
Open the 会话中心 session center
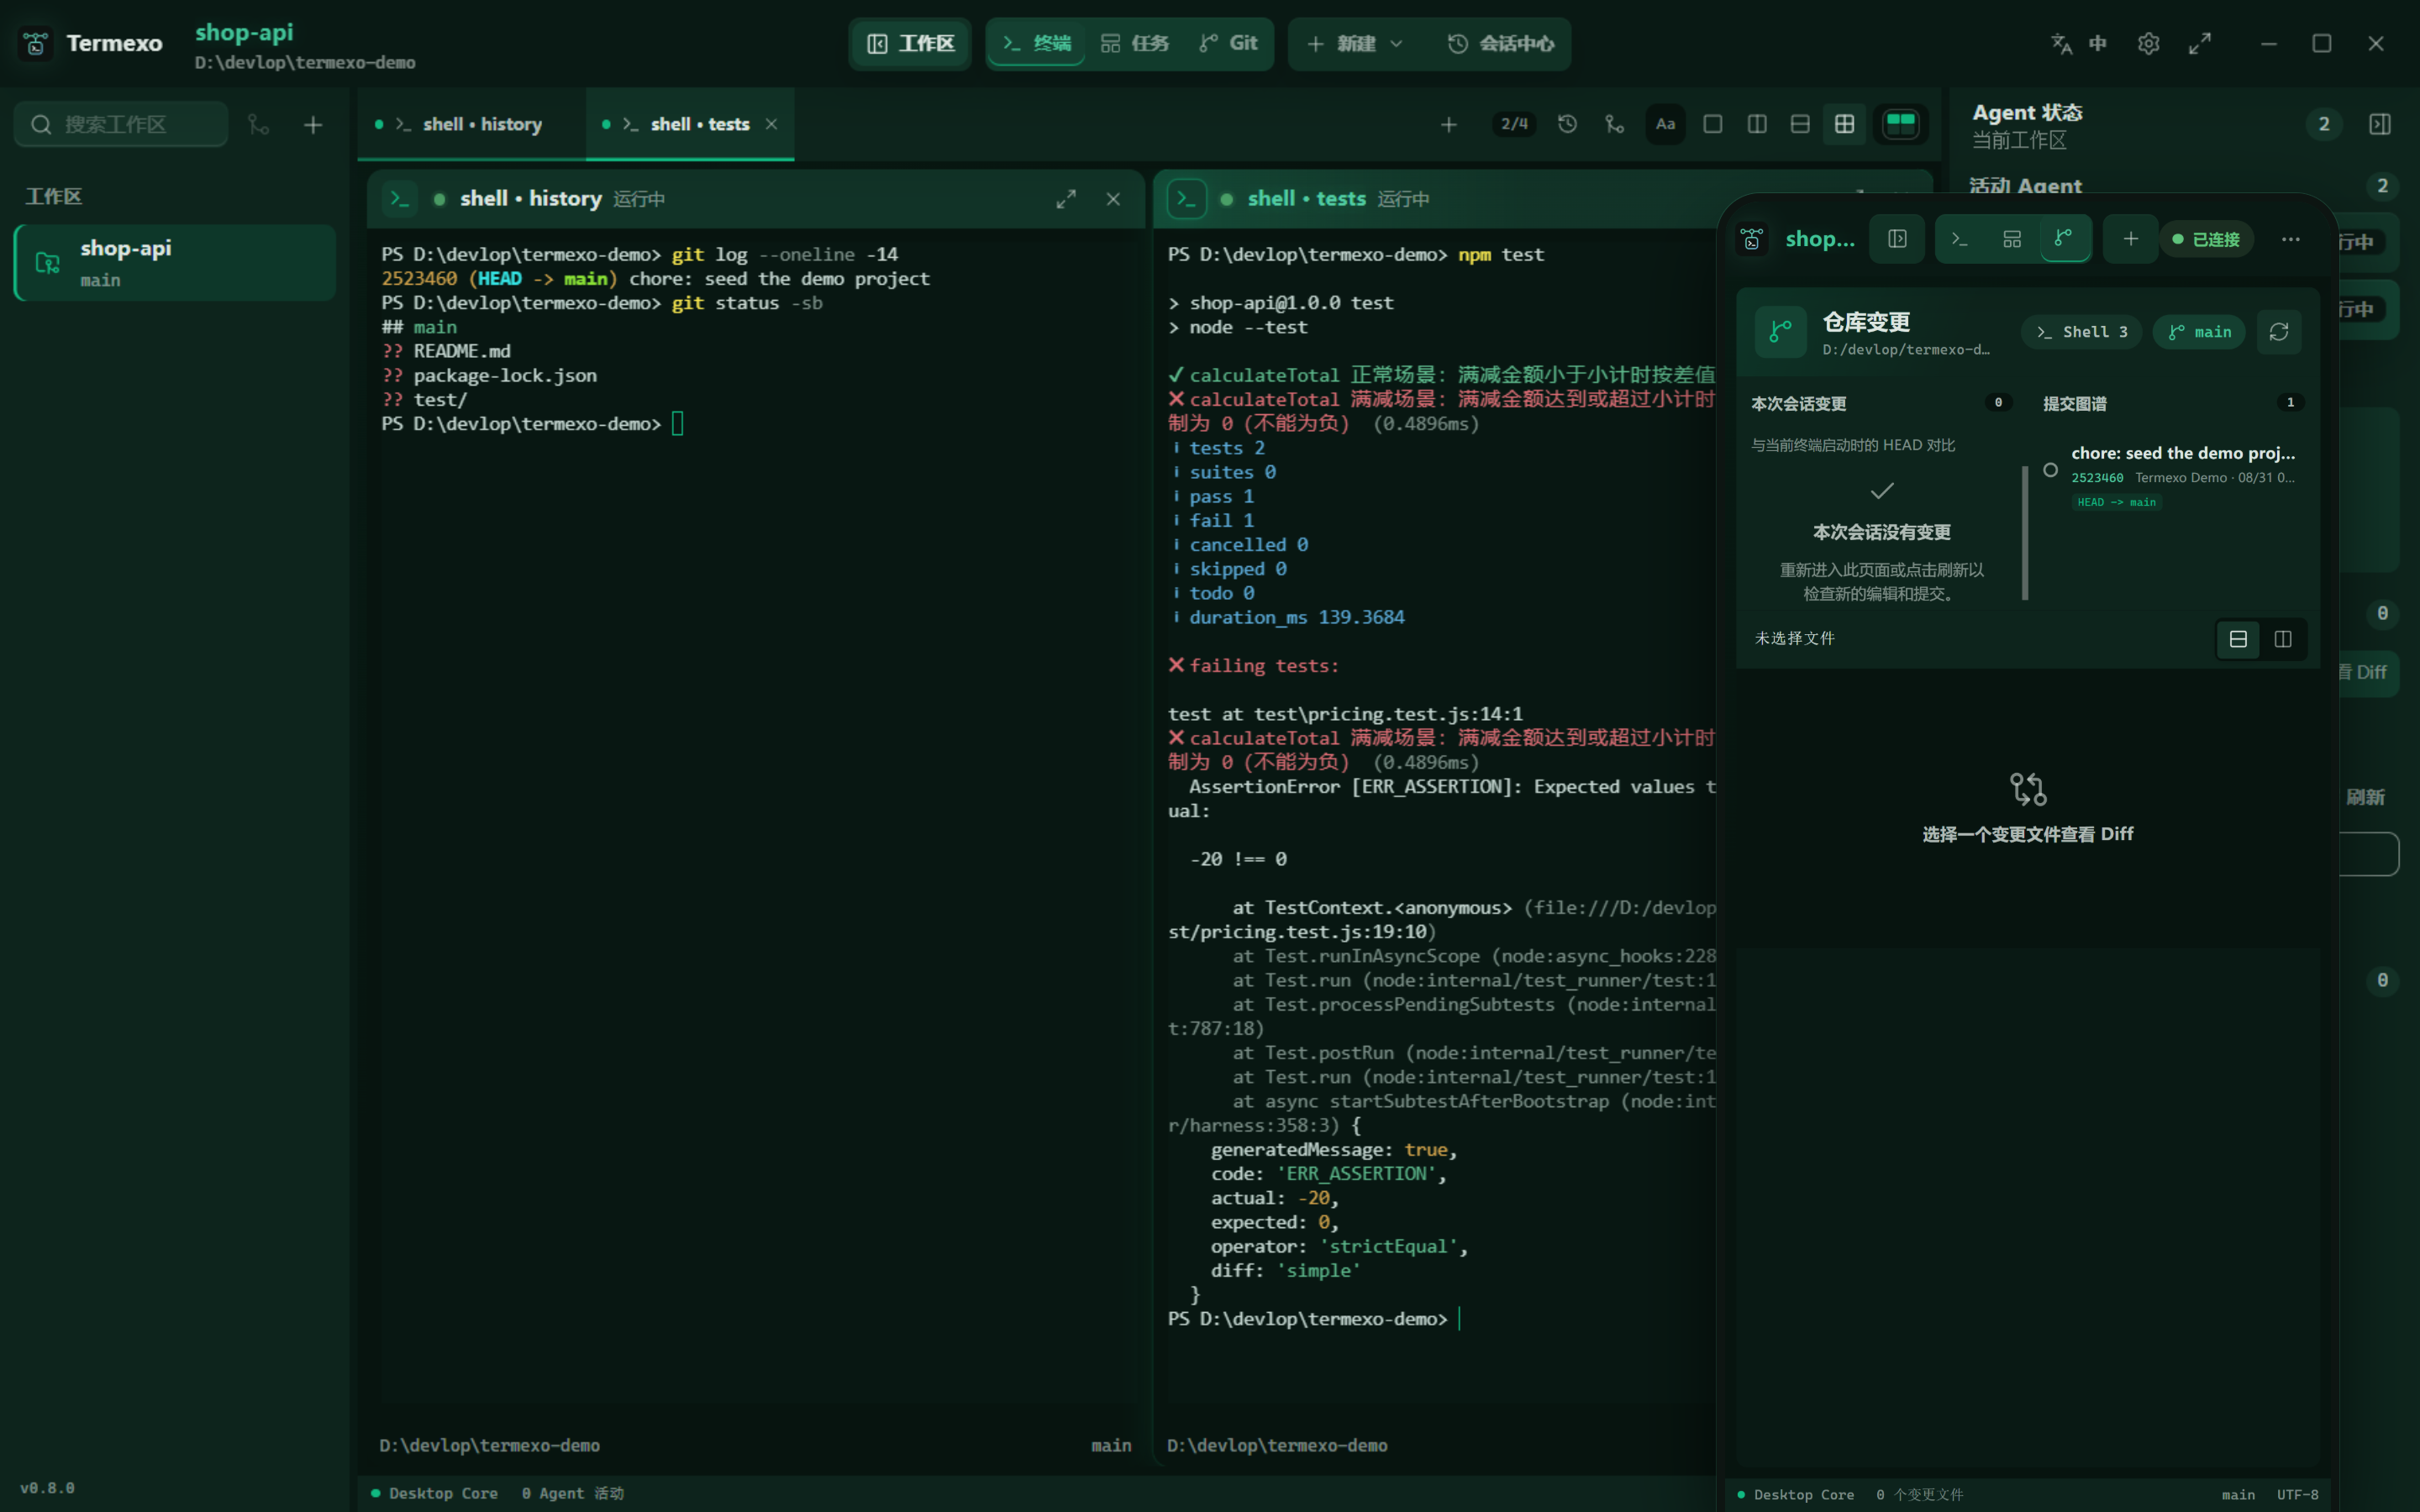coord(1501,43)
